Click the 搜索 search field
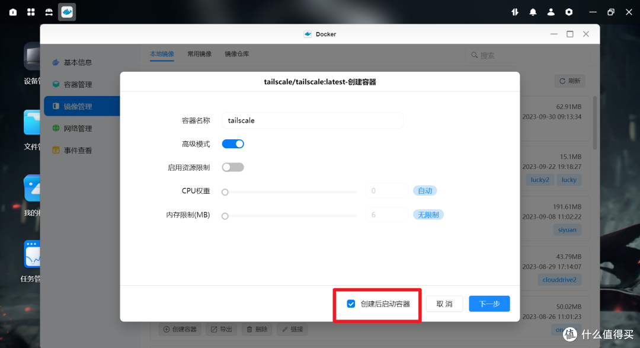Screen dimensions: 640x348 point(527,55)
